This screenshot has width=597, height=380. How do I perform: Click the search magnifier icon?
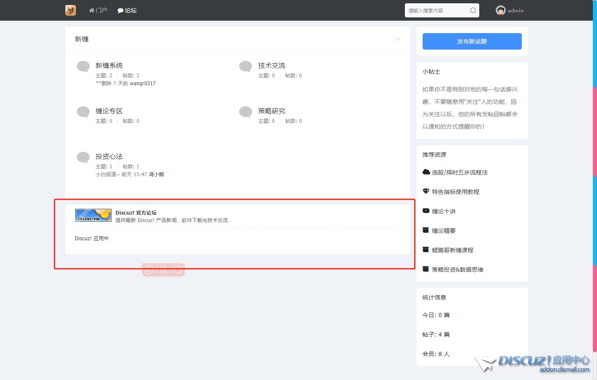(x=473, y=11)
